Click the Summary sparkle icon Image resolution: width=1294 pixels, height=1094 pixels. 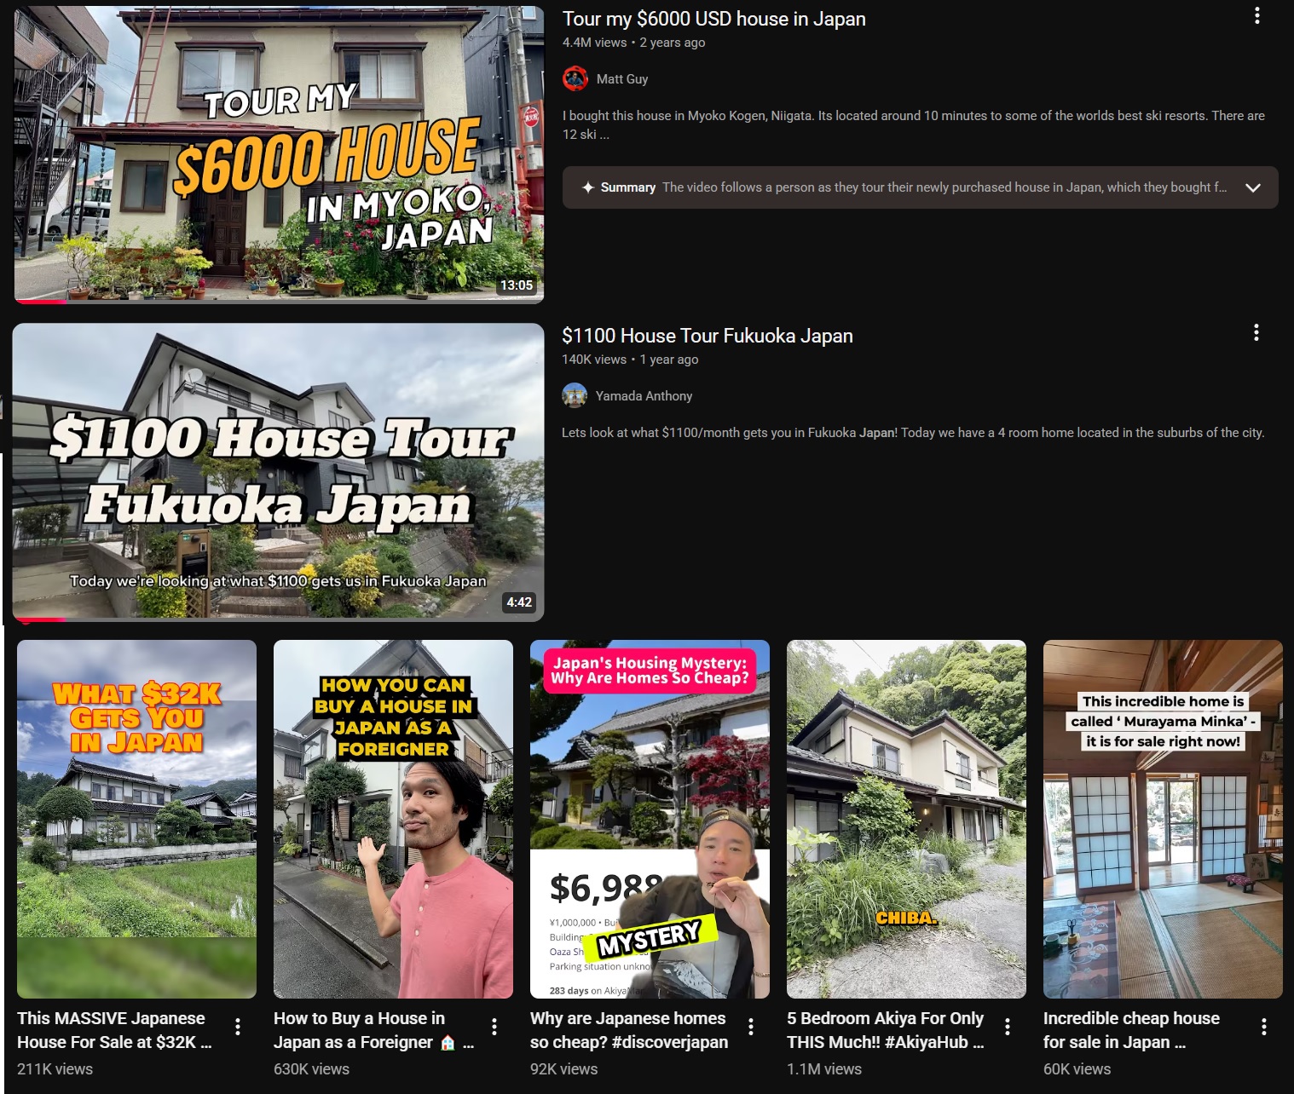click(x=587, y=187)
